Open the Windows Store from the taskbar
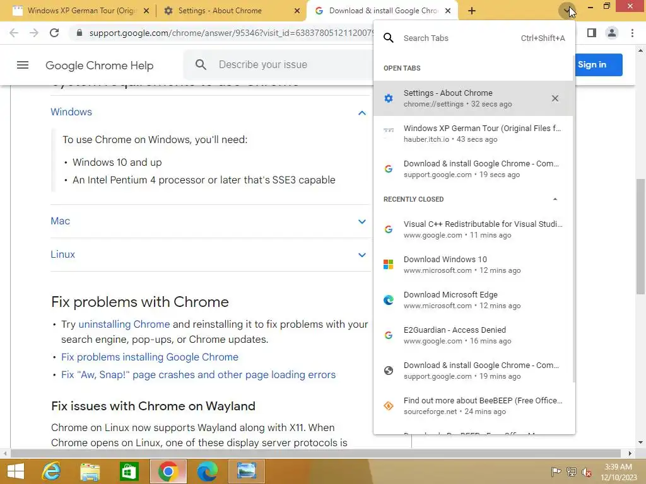This screenshot has width=646, height=484. (129, 471)
